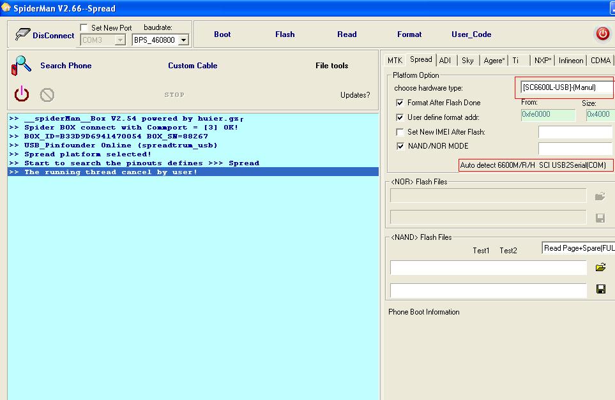Click the Boot button
The image size is (615, 400).
point(222,34)
